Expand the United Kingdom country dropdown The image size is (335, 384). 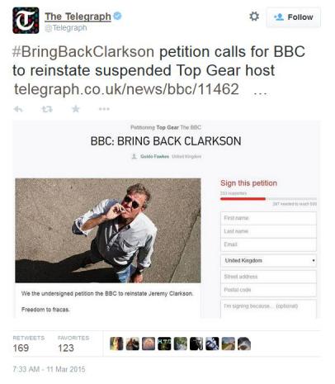(x=268, y=260)
